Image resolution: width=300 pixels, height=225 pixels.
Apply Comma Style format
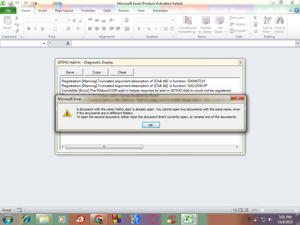point(156,29)
